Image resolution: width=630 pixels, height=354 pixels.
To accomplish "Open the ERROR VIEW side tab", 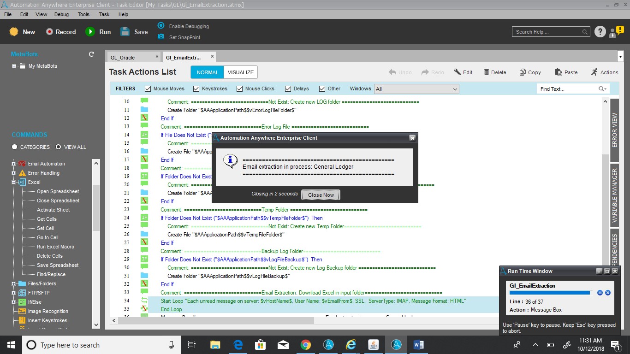I will point(614,130).
